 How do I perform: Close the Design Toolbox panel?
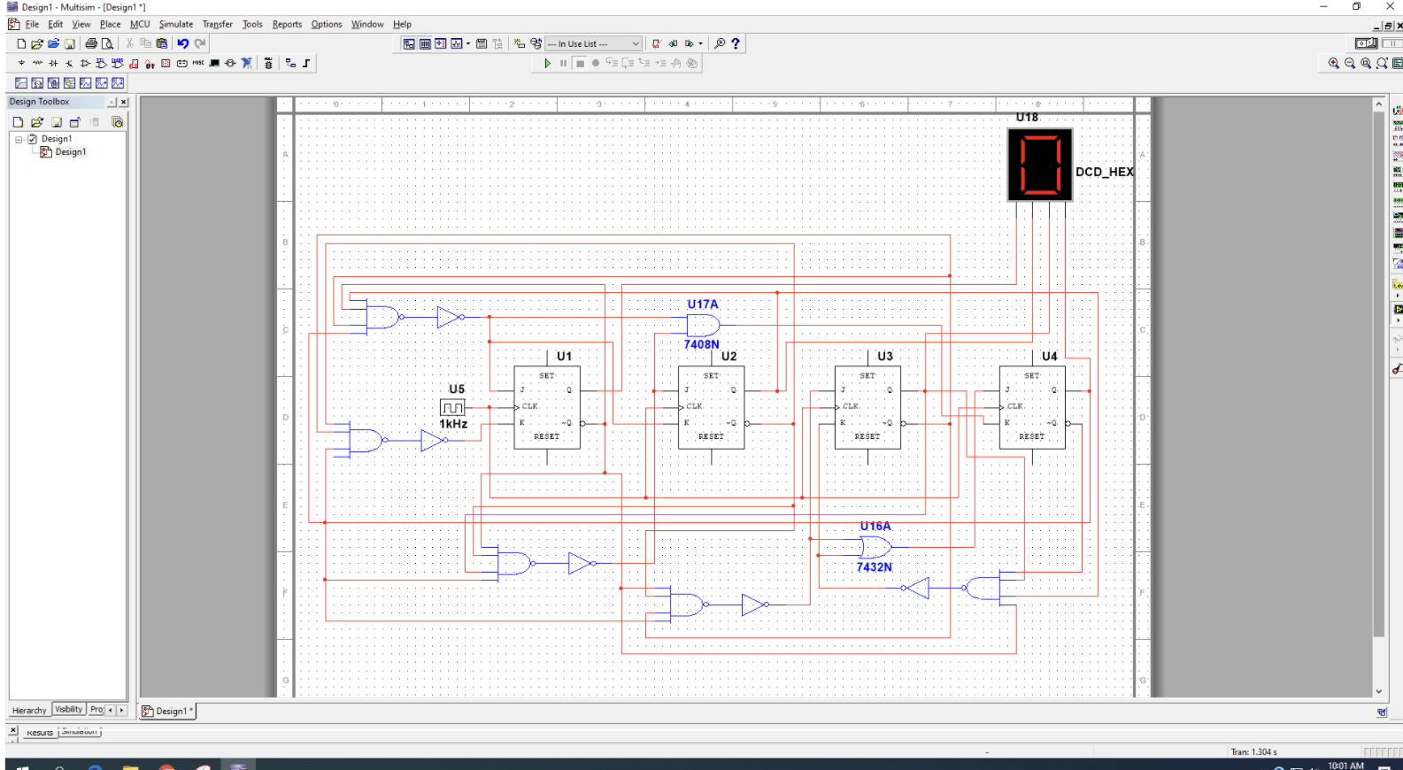click(123, 102)
